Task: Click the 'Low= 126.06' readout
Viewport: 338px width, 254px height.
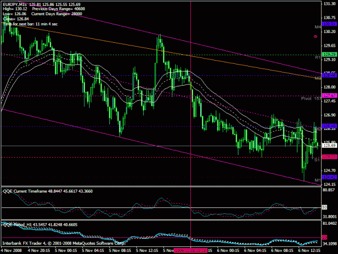Action: pos(15,14)
